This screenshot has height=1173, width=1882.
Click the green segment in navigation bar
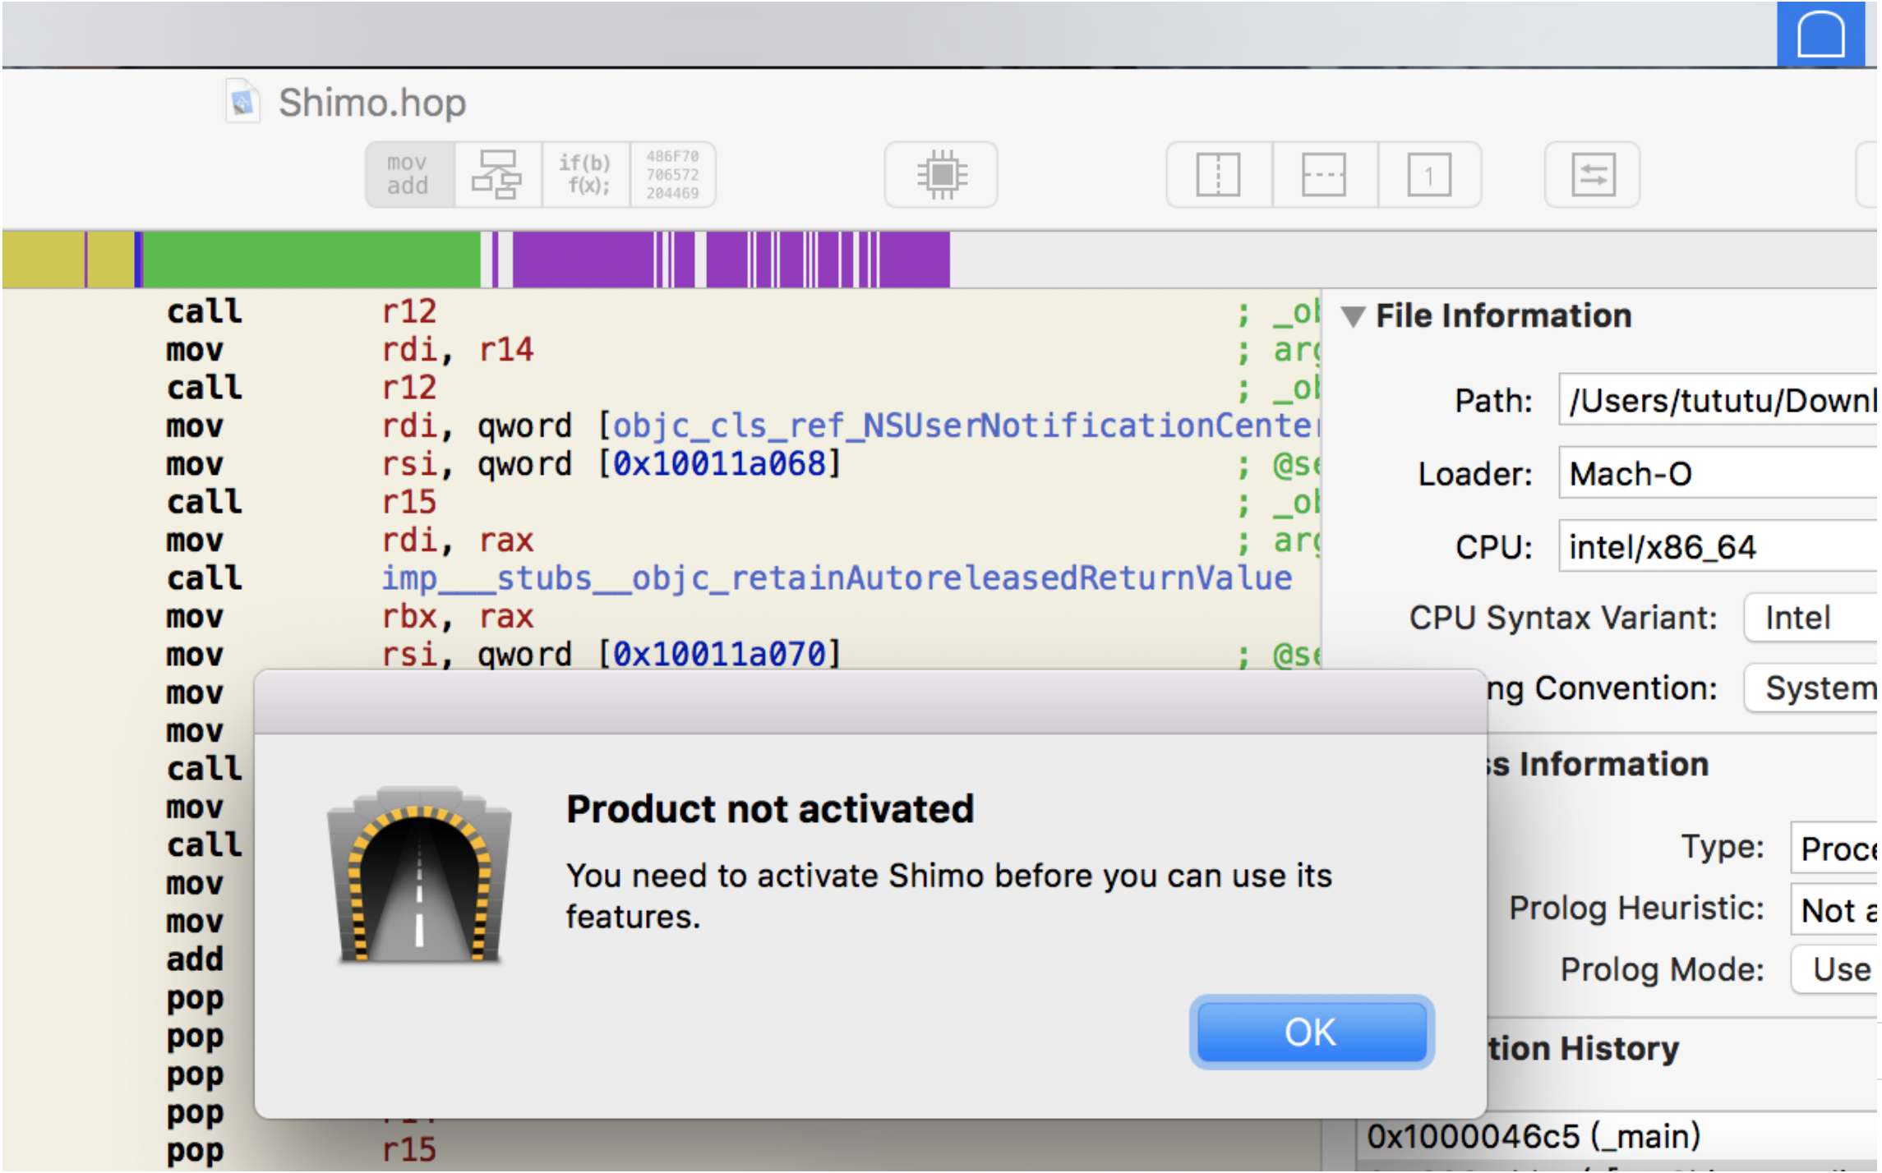point(311,260)
